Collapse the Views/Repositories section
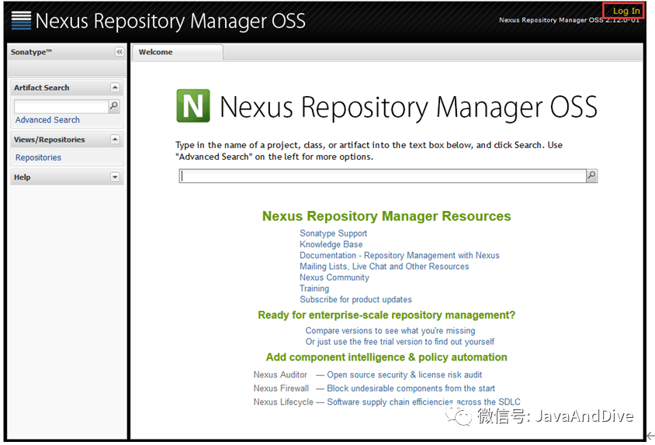 (x=115, y=139)
